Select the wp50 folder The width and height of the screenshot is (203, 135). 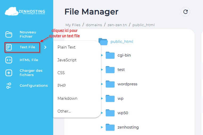pos(123,113)
